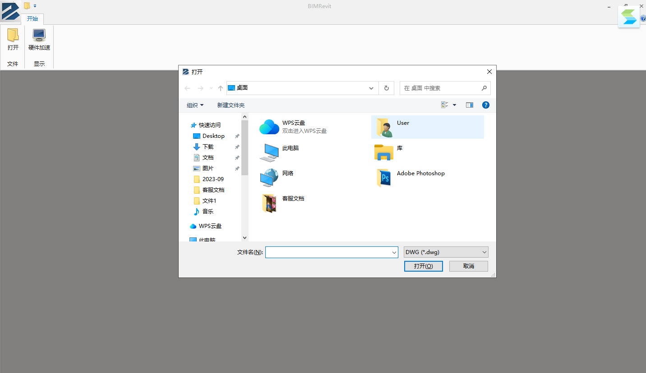This screenshot has height=373, width=646.
Task: Click the green floating widget icon at top right
Action: (629, 17)
